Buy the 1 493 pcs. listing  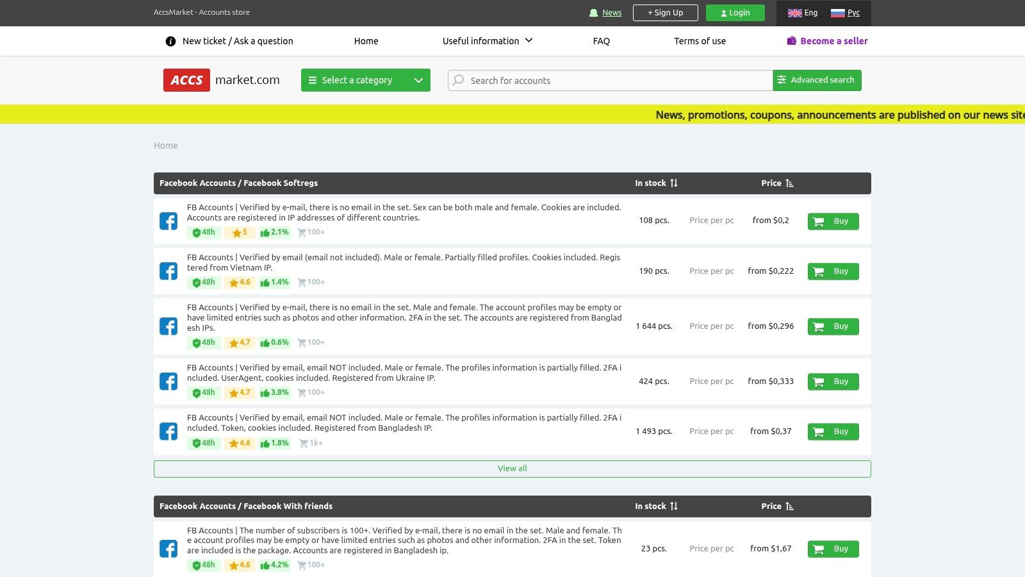pos(833,431)
